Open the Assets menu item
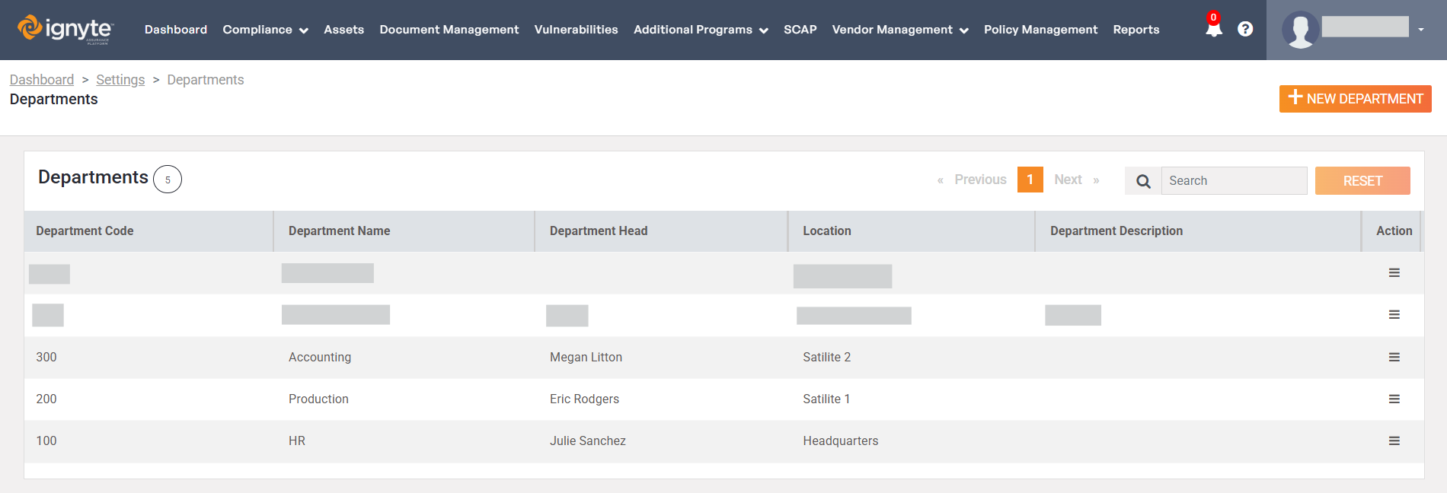 (343, 30)
